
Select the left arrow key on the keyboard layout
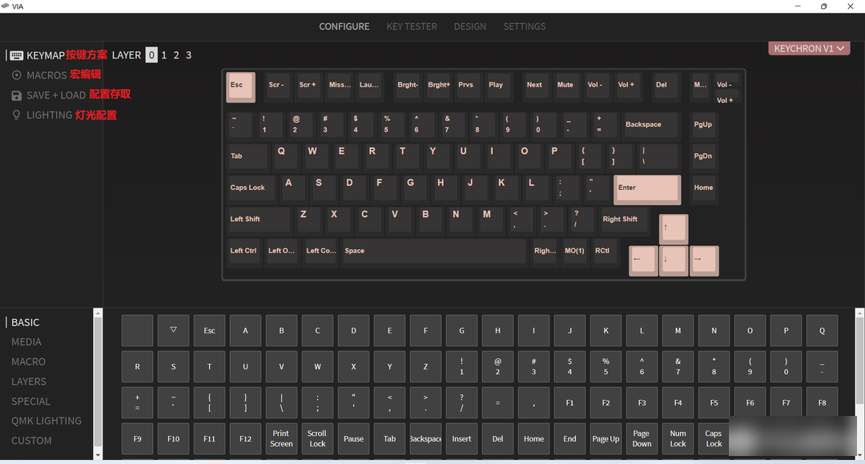643,260
